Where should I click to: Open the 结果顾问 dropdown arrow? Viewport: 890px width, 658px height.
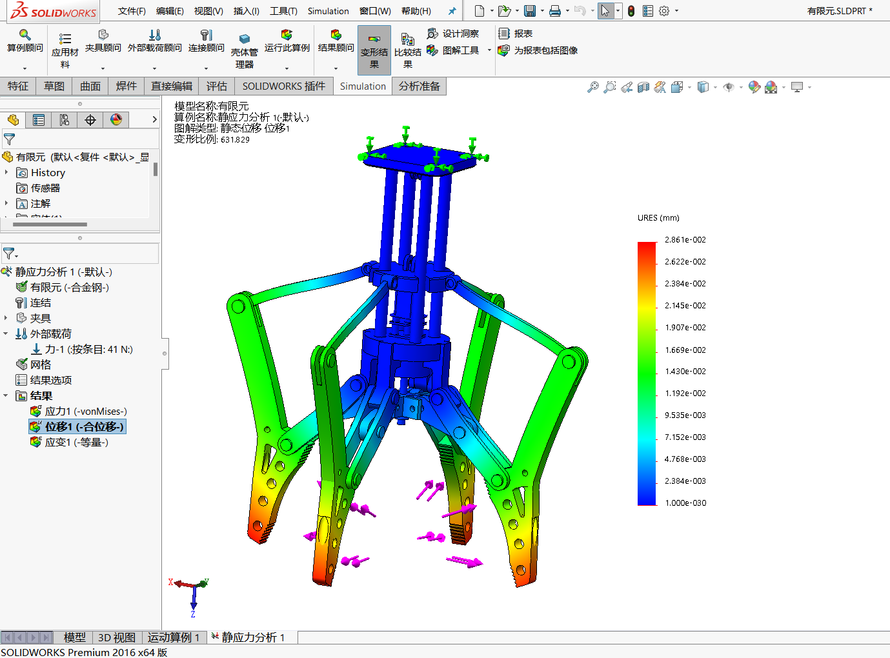click(336, 68)
